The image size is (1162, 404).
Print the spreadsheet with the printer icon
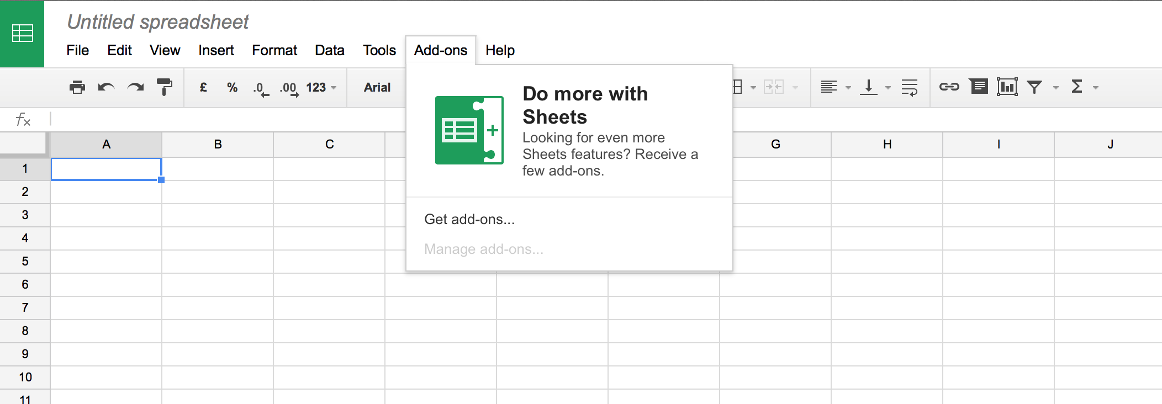tap(77, 87)
